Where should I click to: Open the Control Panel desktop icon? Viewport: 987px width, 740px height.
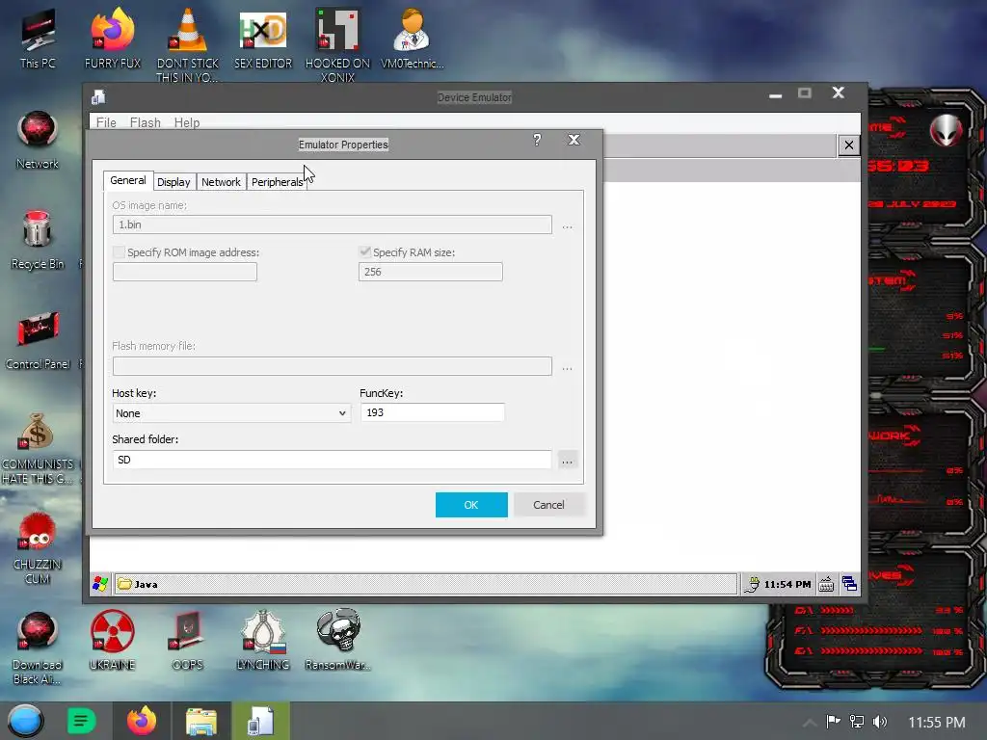(38, 340)
